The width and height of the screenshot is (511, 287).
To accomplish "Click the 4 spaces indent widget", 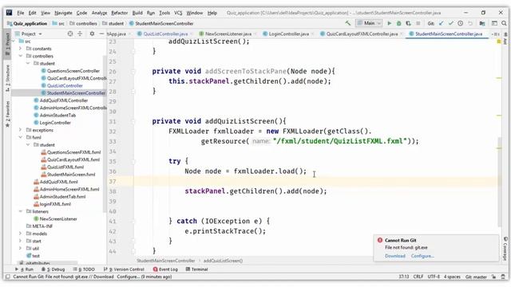I will 452,277.
